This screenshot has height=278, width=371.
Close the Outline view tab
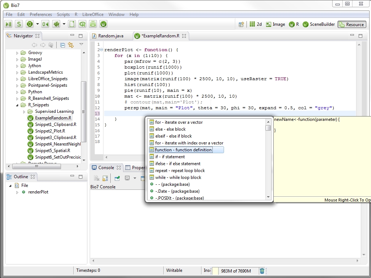(x=33, y=177)
